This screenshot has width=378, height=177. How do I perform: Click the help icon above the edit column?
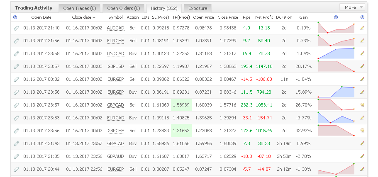click(362, 17)
